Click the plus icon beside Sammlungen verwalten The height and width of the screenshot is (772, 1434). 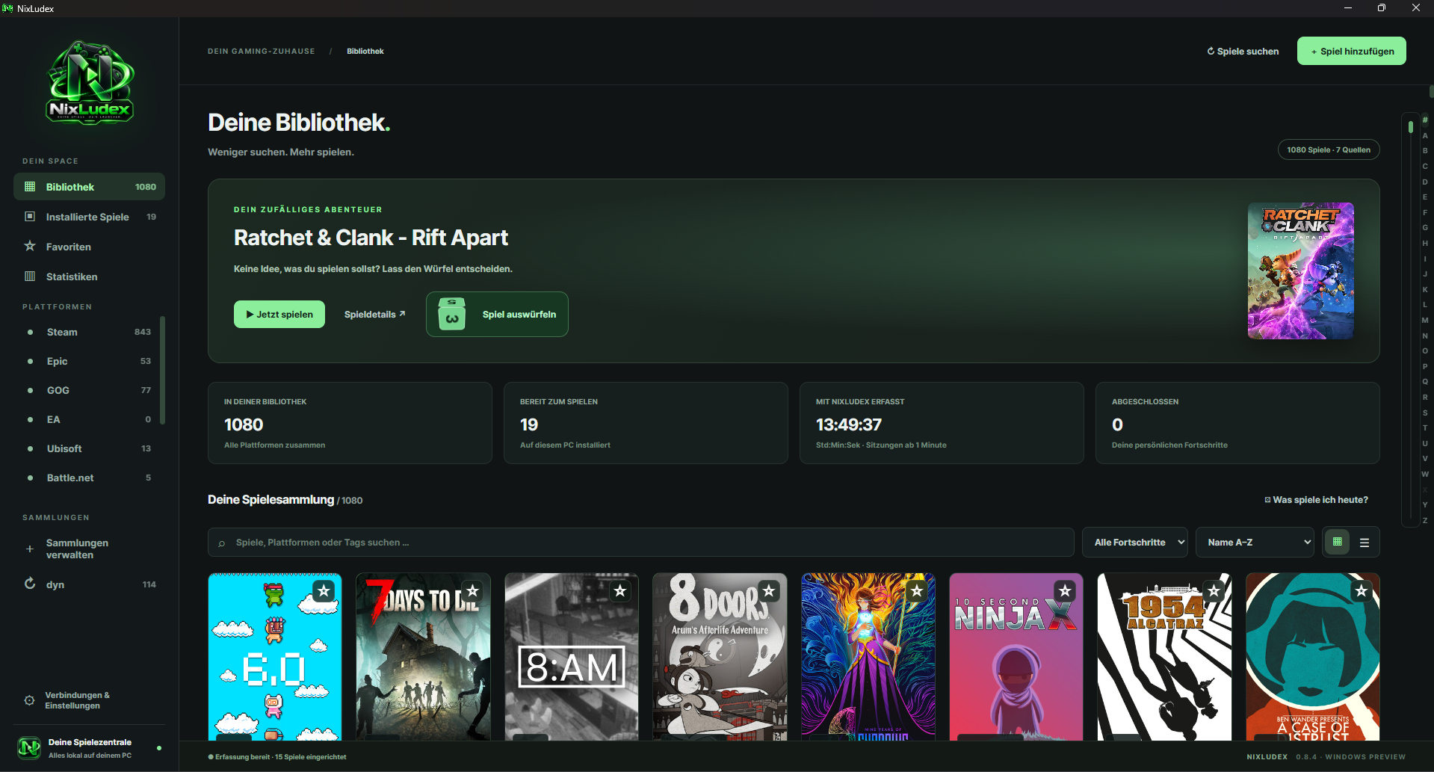pyautogui.click(x=30, y=549)
